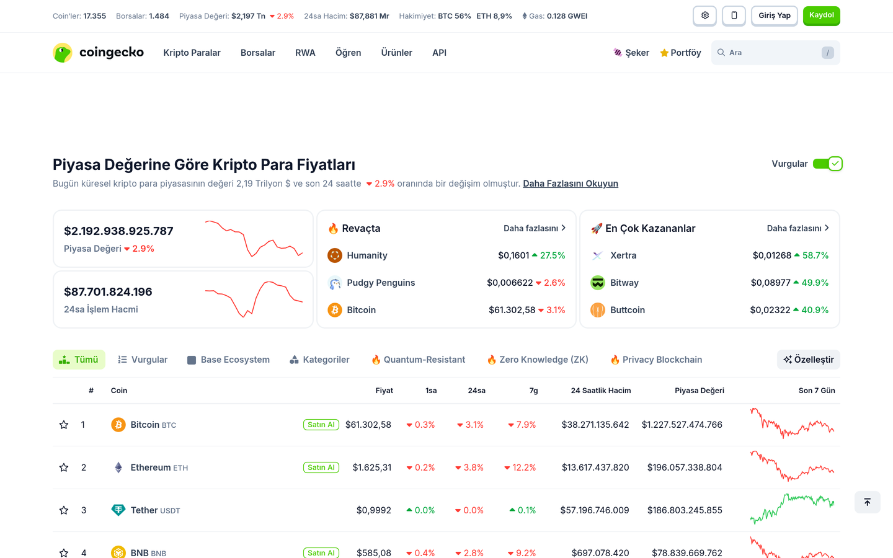The height and width of the screenshot is (558, 893).
Task: Open the market cap chart card
Action: pos(183,239)
